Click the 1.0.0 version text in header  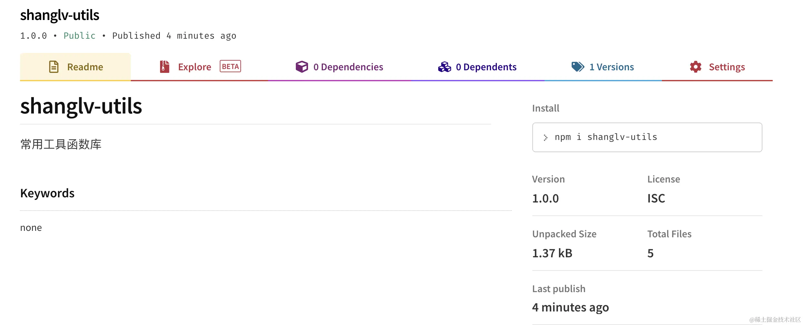(34, 35)
